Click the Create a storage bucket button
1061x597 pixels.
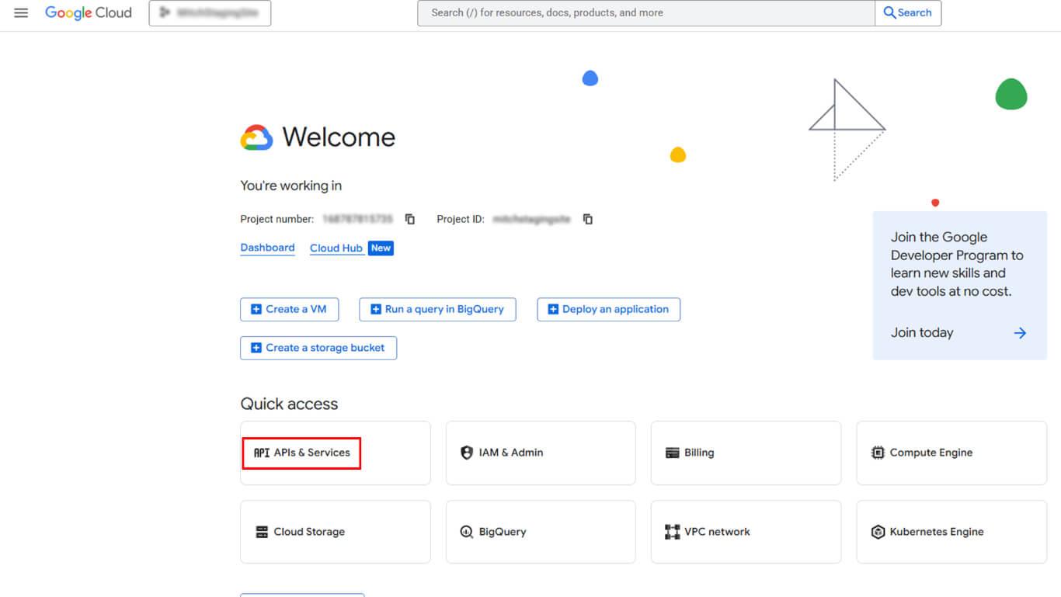pos(318,348)
